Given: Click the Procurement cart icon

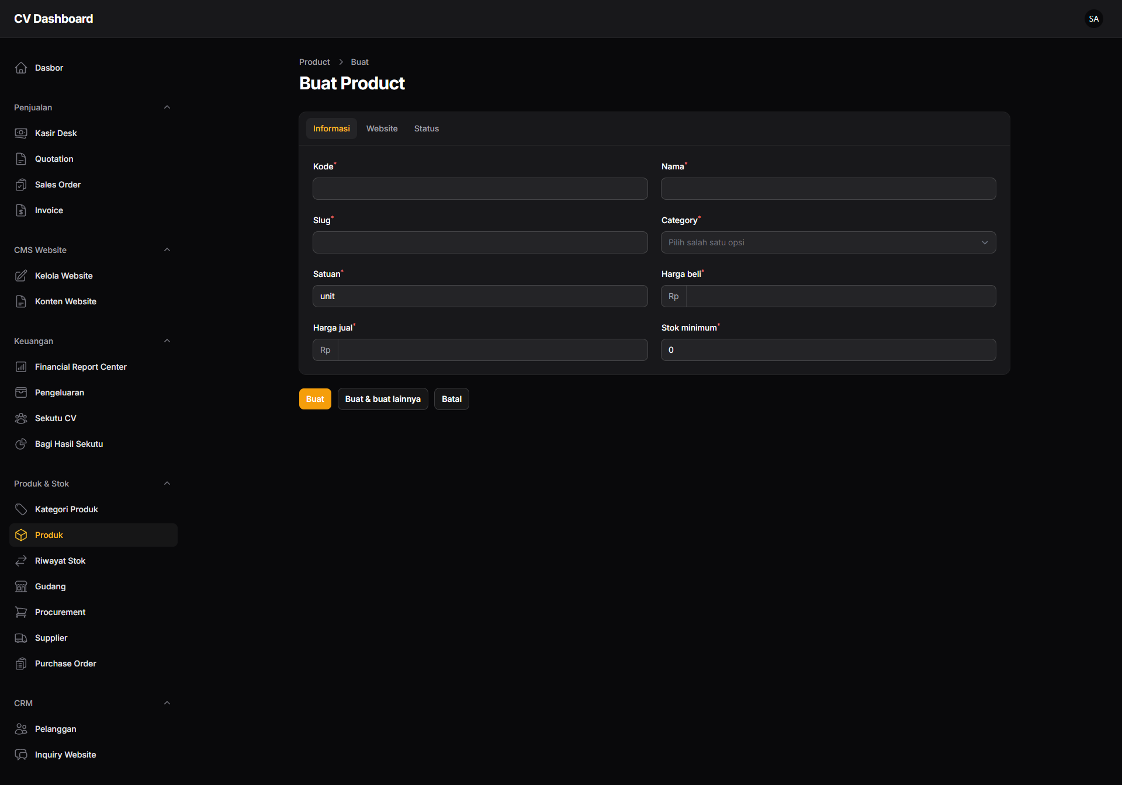Looking at the screenshot, I should [x=21, y=612].
